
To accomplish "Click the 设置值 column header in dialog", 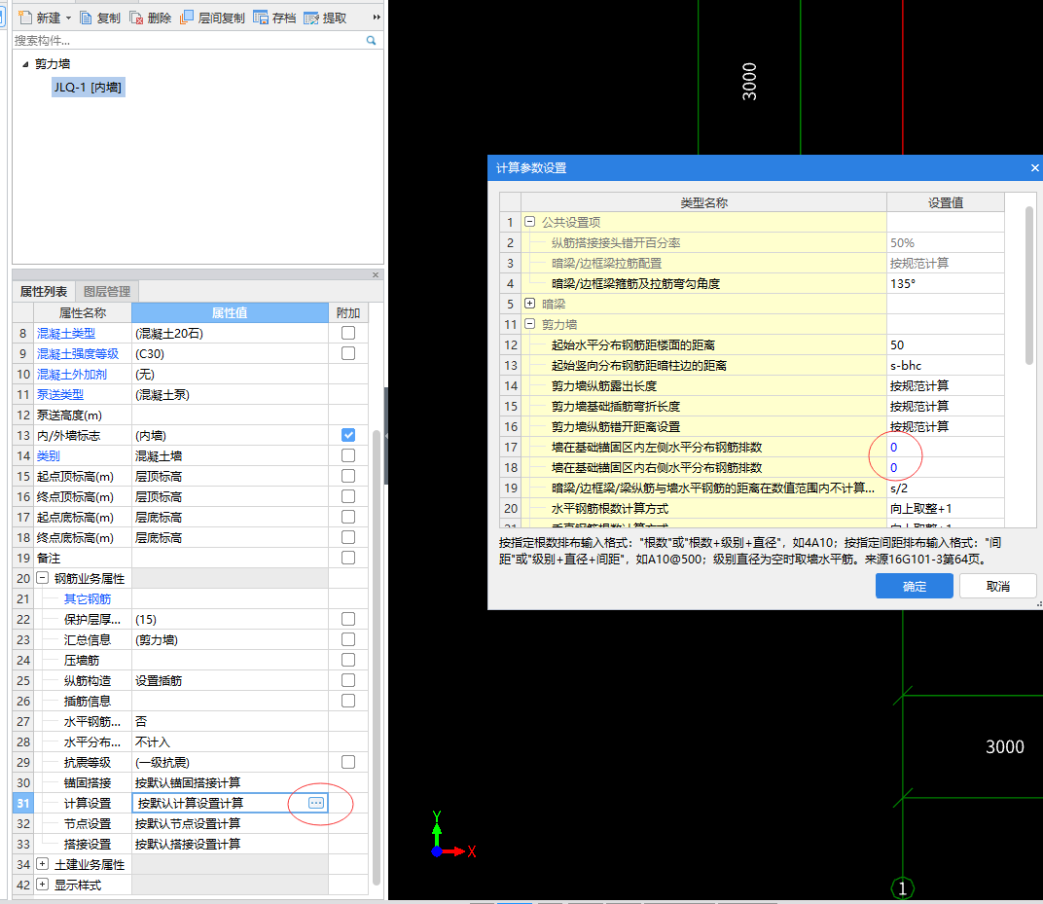I will click(x=946, y=202).
